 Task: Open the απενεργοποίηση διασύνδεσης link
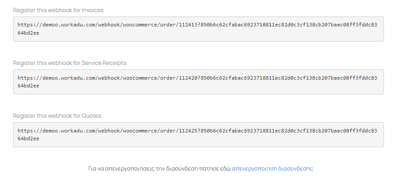272,168
